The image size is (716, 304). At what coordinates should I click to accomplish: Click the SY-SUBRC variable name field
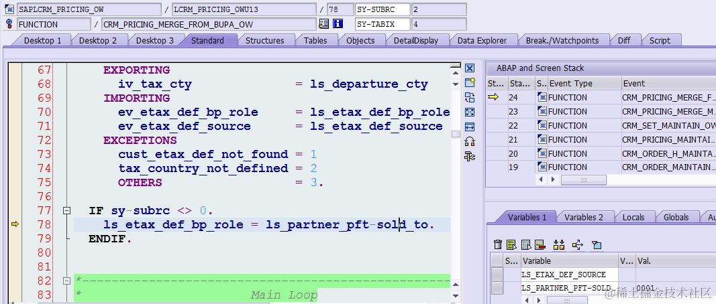tap(382, 9)
